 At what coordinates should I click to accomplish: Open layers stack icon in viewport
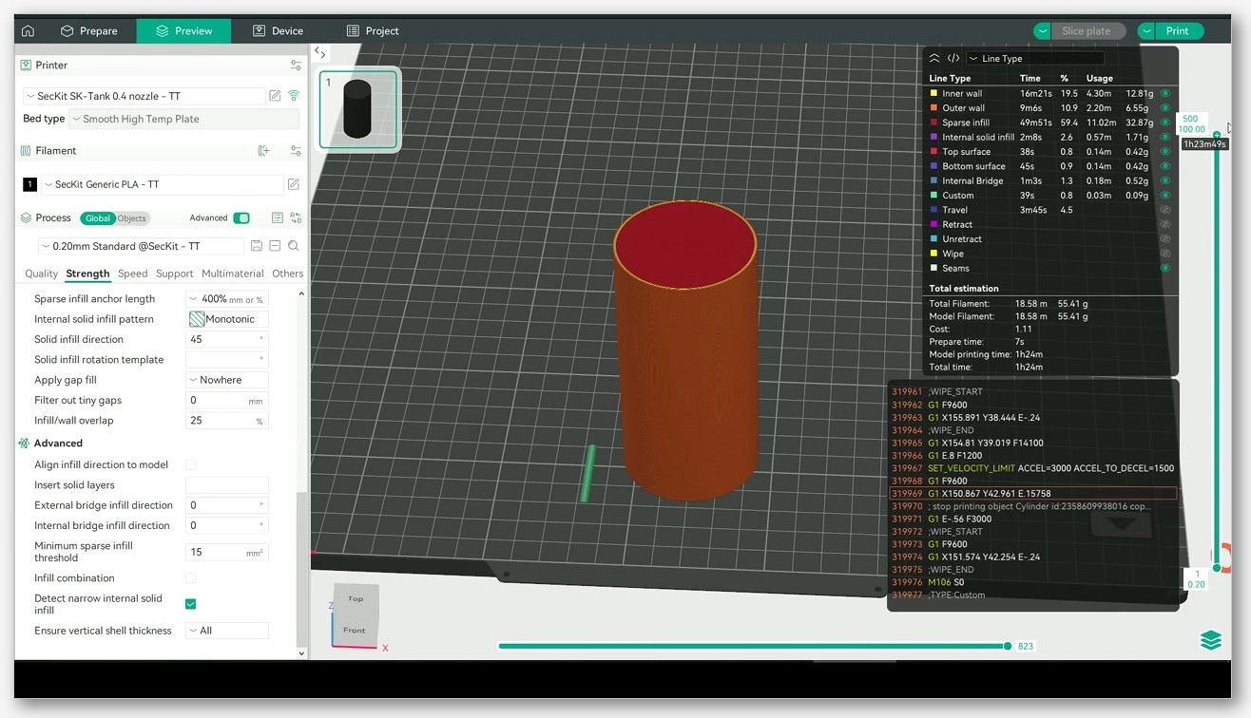coord(1210,640)
